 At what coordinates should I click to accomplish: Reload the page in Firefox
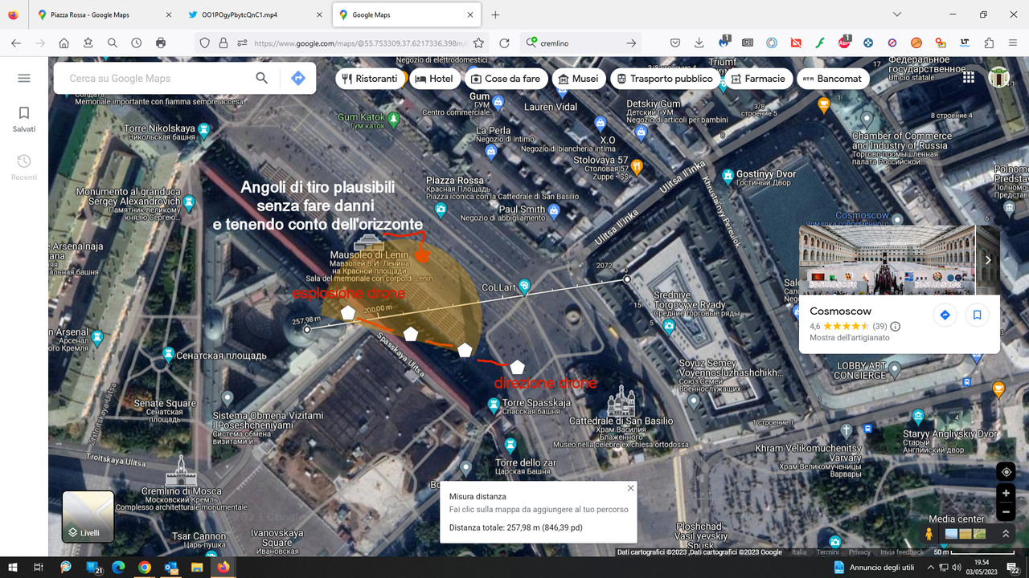click(504, 43)
